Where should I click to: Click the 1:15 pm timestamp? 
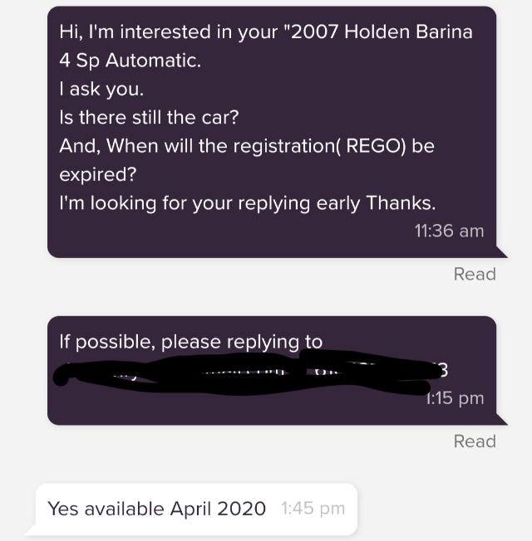point(455,398)
